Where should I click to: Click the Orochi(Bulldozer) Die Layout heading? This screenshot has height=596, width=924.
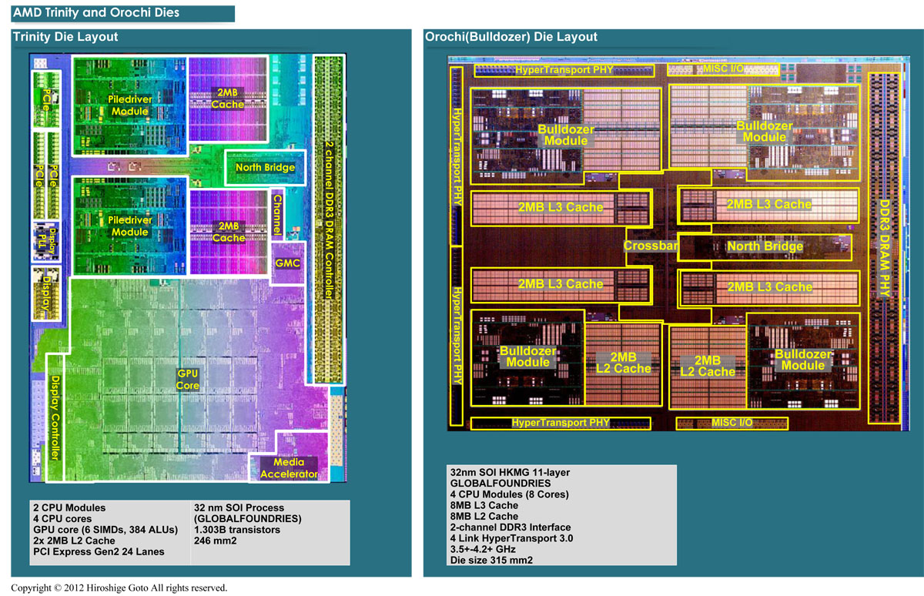coord(511,37)
